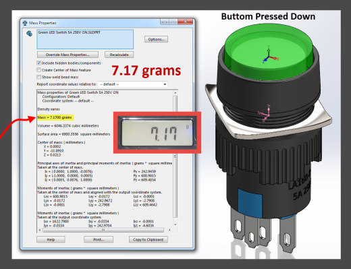This screenshot has height=269, width=351.
Task: Click Copy to Clipboard button
Action: tap(148, 239)
